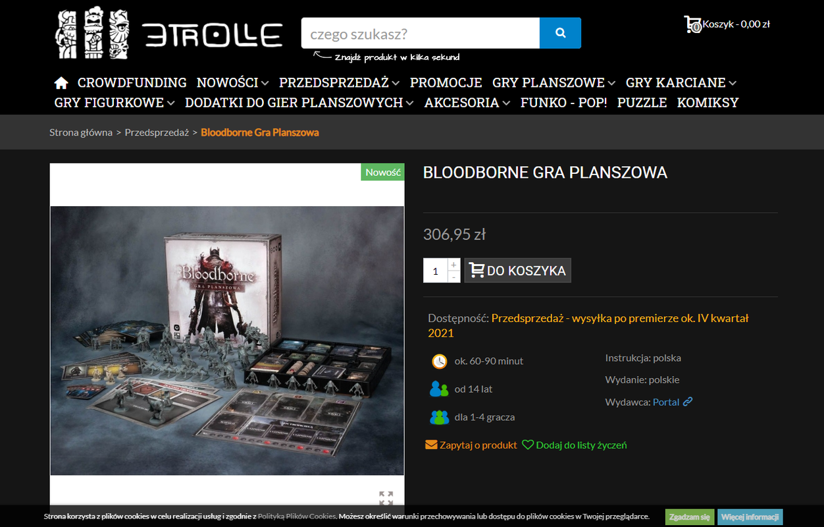This screenshot has height=527, width=824.
Task: Open the Portal publisher link
Action: [666, 402]
